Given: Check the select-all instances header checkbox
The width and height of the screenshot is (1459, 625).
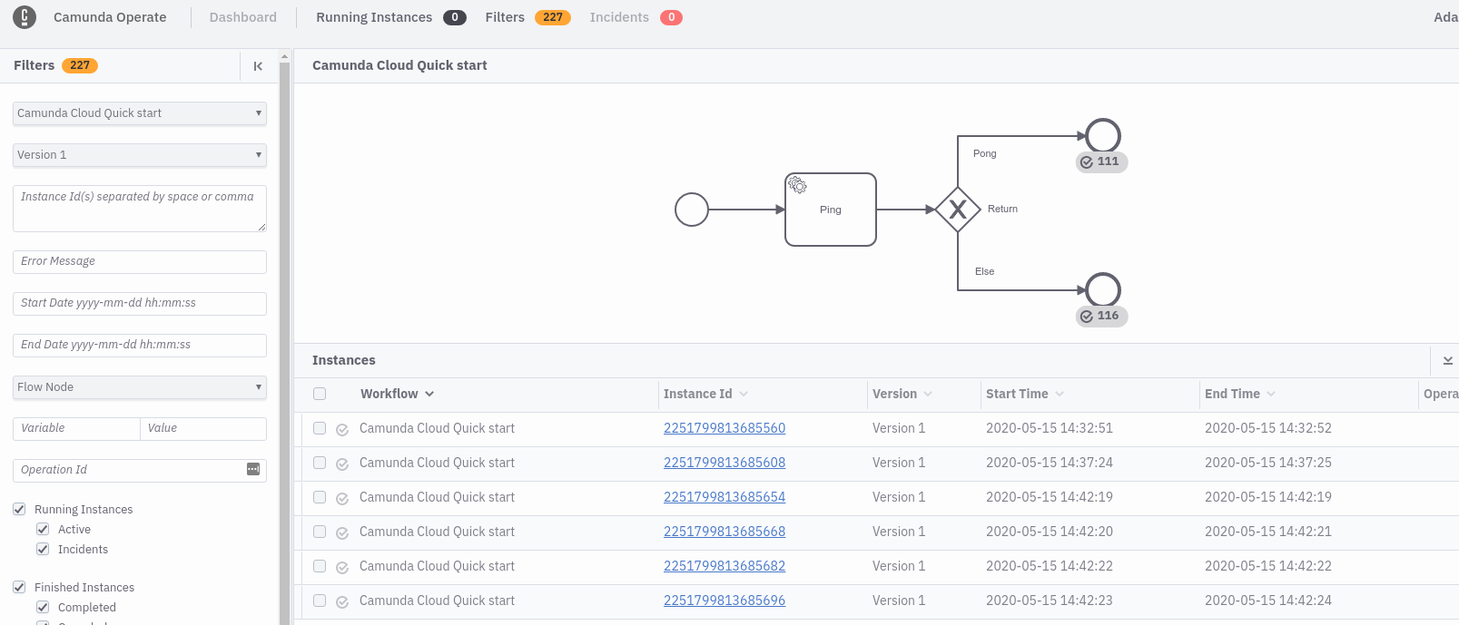Looking at the screenshot, I should click(x=320, y=394).
